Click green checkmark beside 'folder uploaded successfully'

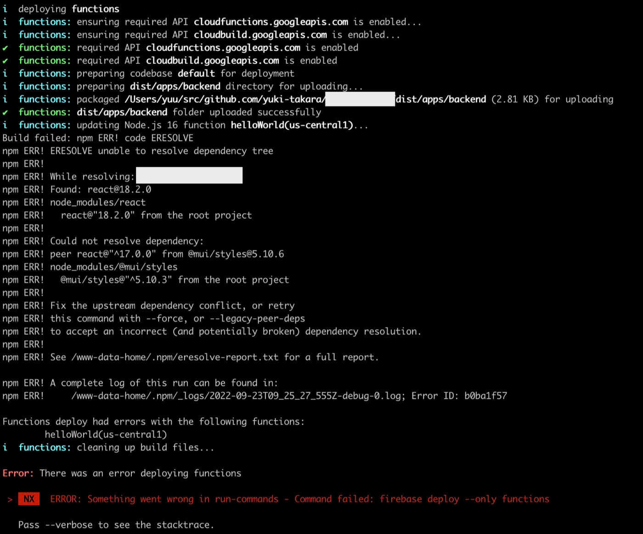pos(5,112)
